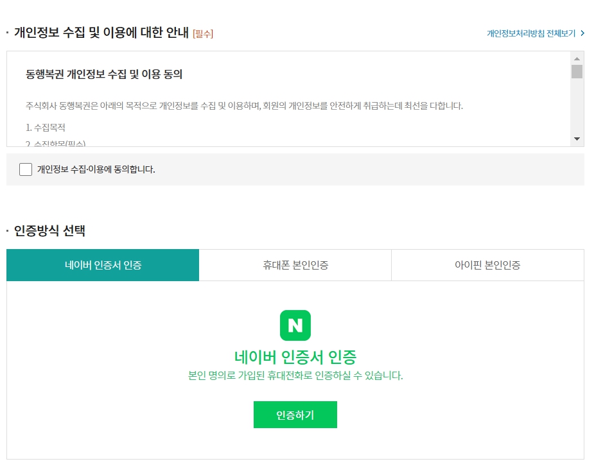Click the chevron arrow beside 개인정보처리방침 전체보기
Image resolution: width=612 pixels, height=466 pixels.
click(x=582, y=33)
